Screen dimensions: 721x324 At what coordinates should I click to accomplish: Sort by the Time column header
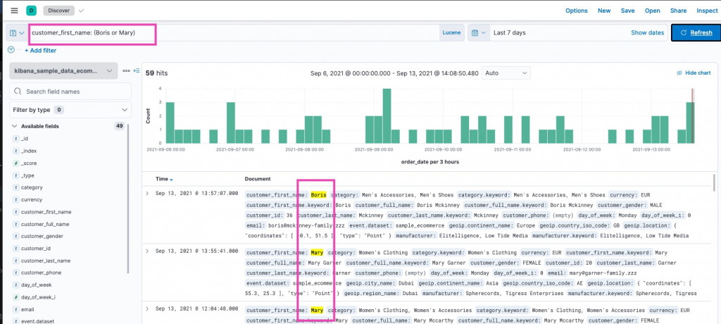click(x=164, y=179)
